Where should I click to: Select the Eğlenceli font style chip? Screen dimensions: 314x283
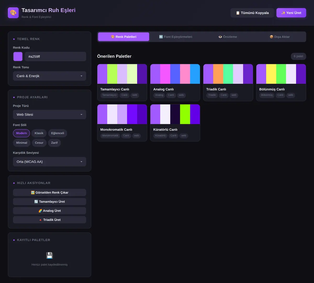pyautogui.click(x=58, y=133)
